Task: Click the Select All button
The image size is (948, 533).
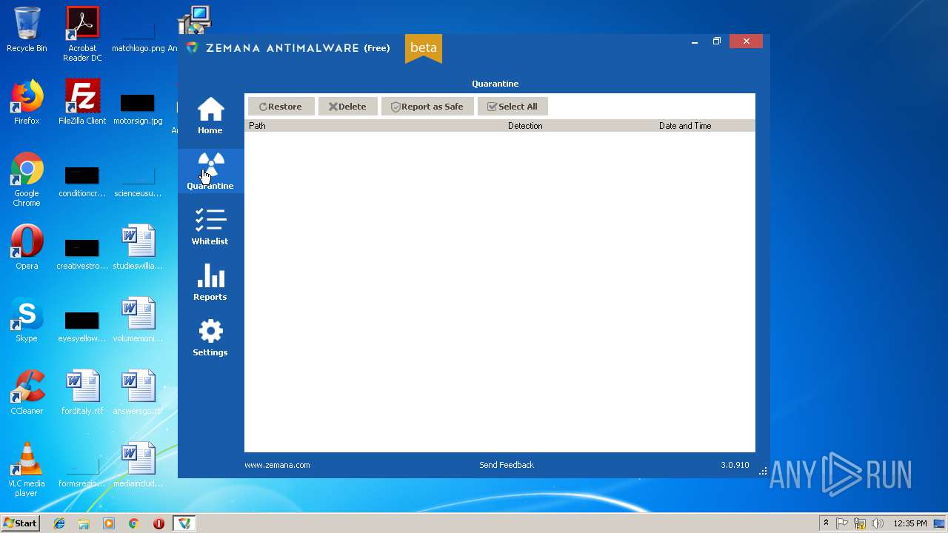Action: click(513, 107)
